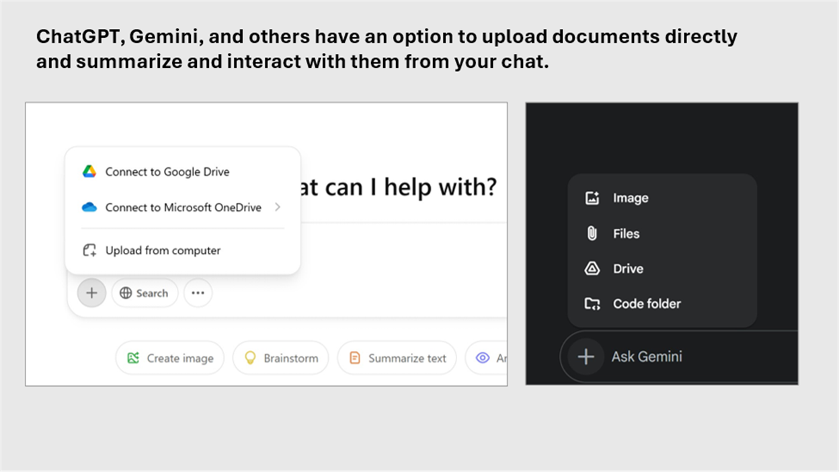Screen dimensions: 839x472
Task: Select Image in Gemini menu
Action: (662, 198)
